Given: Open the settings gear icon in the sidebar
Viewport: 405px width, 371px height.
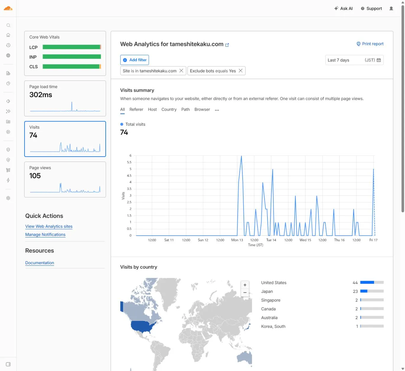Looking at the screenshot, I should click(x=8, y=198).
